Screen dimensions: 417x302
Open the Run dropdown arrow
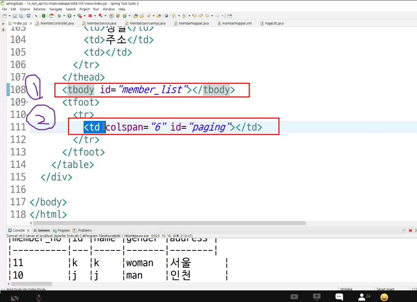pyautogui.click(x=74, y=16)
